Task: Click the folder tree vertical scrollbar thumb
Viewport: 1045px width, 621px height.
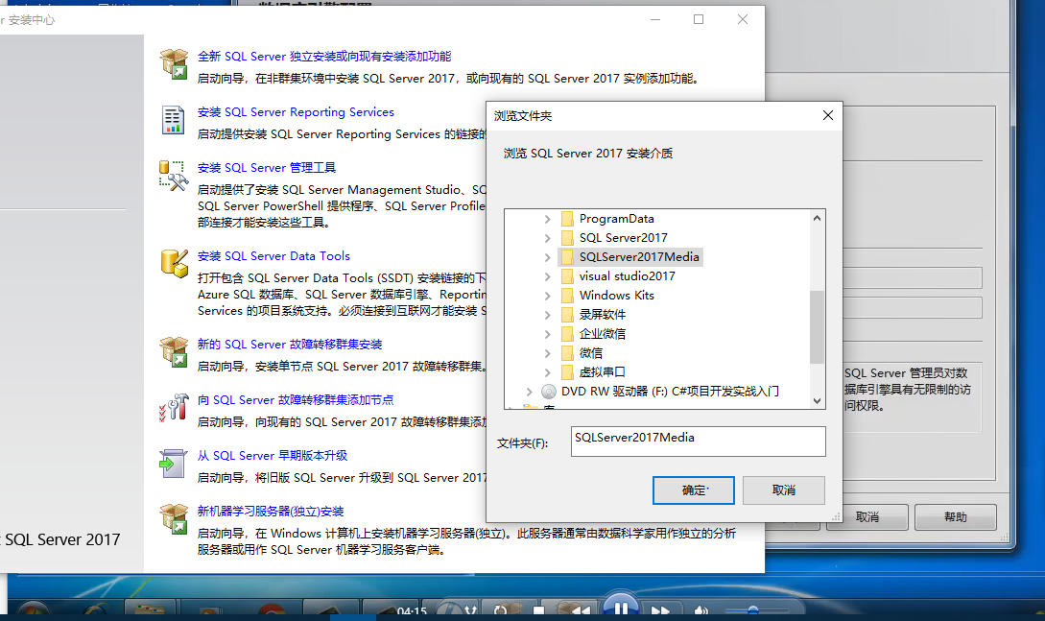Action: coord(817,327)
